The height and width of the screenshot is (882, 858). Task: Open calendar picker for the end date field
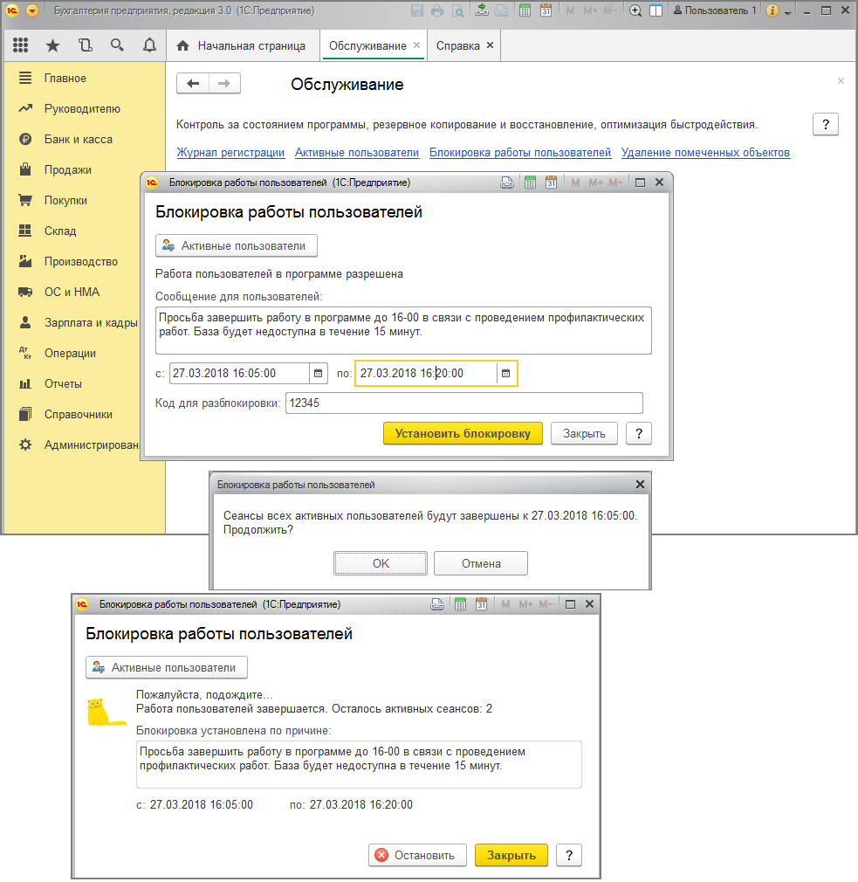click(x=506, y=374)
